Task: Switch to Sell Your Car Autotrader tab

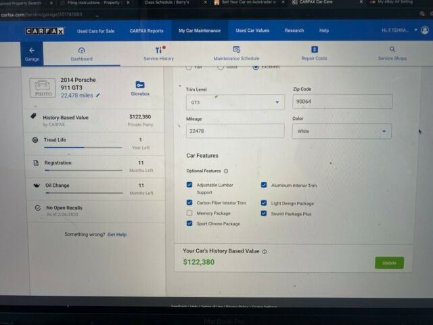Action: 248,2
